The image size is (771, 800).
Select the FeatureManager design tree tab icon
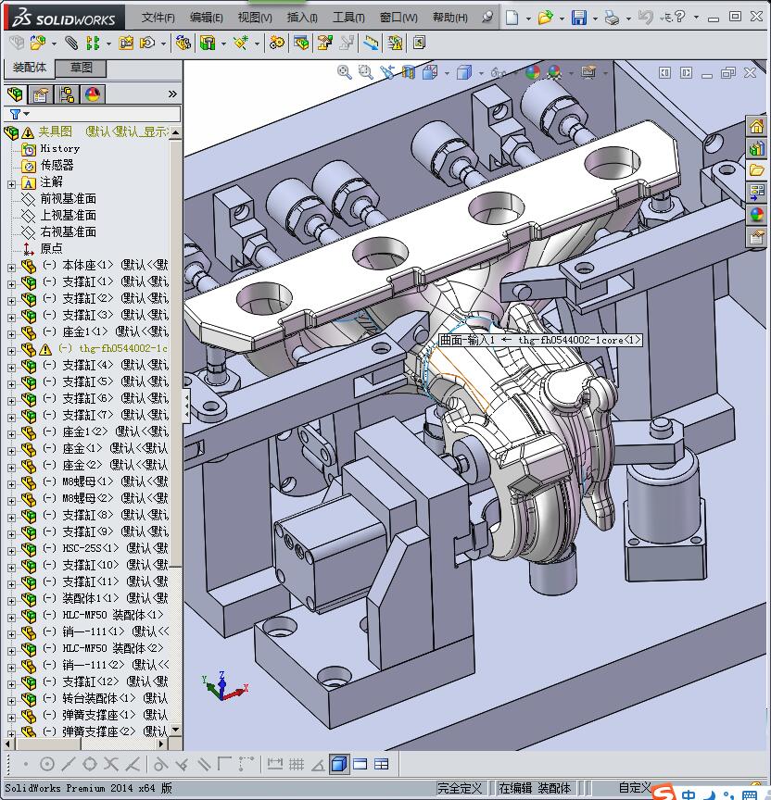15,94
